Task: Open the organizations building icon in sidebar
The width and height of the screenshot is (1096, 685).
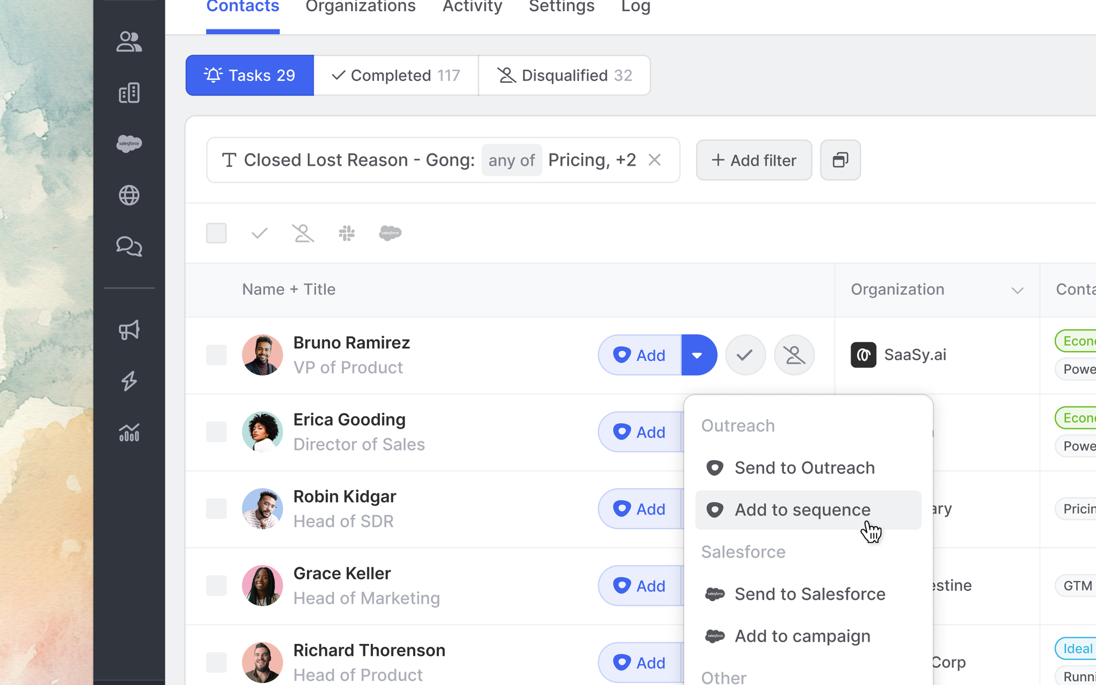Action: 129,93
